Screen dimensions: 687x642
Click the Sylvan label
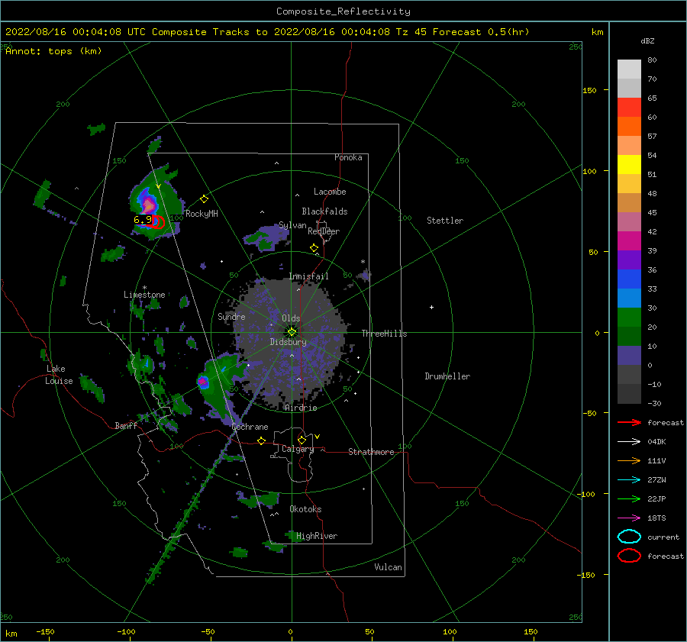coord(292,225)
